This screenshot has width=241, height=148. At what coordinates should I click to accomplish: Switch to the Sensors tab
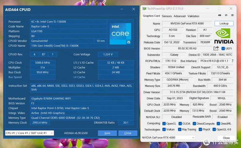click(x=167, y=16)
